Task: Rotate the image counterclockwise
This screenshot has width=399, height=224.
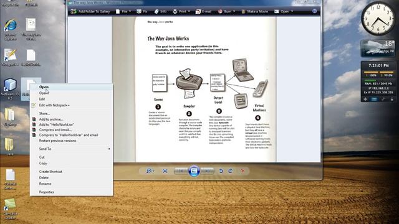Action: tap(221, 171)
